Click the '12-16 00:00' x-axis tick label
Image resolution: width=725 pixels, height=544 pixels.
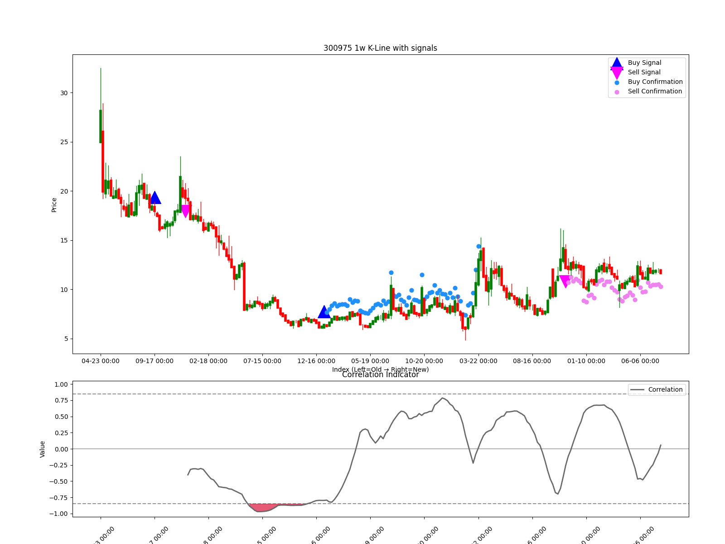pos(316,361)
